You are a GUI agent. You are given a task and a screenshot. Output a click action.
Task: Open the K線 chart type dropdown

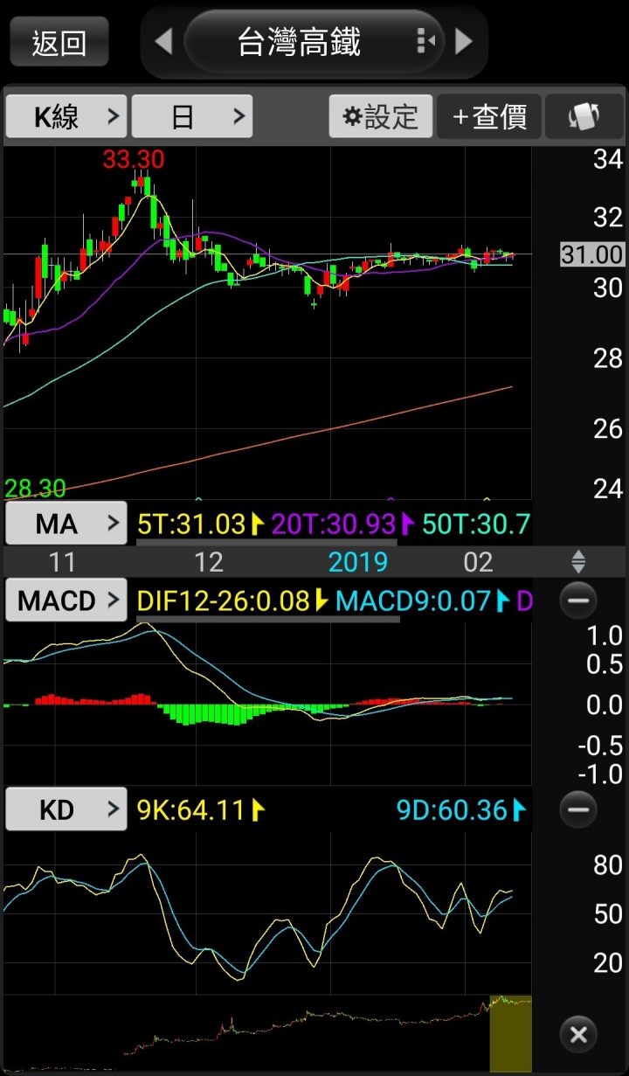[66, 116]
